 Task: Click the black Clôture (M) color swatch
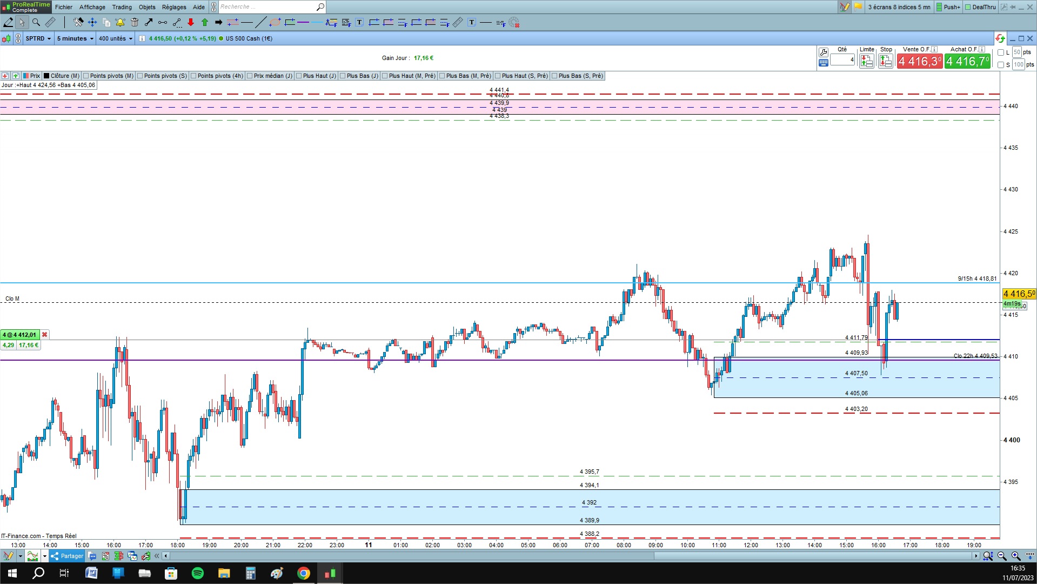point(46,76)
